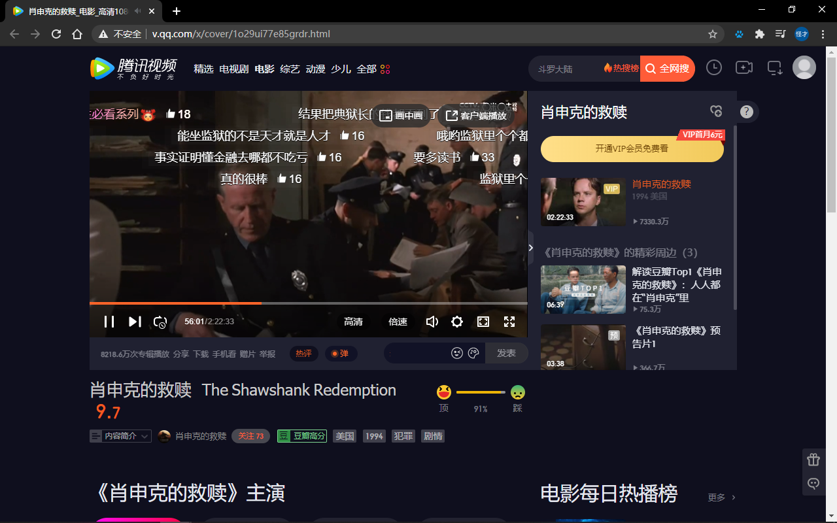Open watch history clock icon
The width and height of the screenshot is (837, 523).
point(714,67)
